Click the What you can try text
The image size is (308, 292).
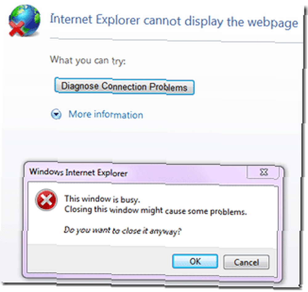88,60
